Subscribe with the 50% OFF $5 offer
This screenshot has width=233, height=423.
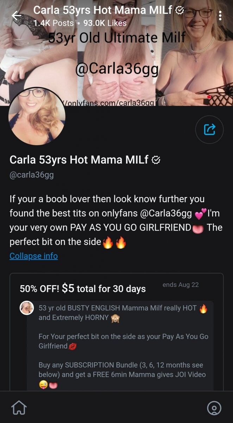(x=83, y=289)
